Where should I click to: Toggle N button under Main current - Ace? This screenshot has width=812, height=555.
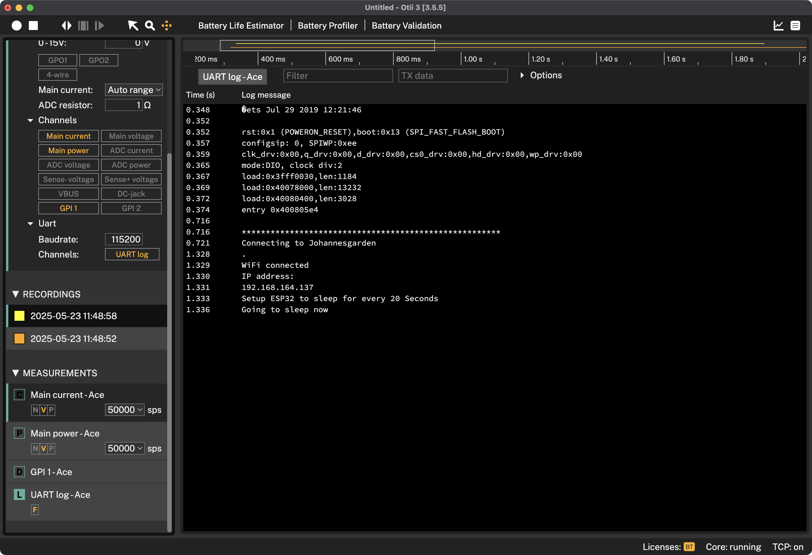(35, 410)
